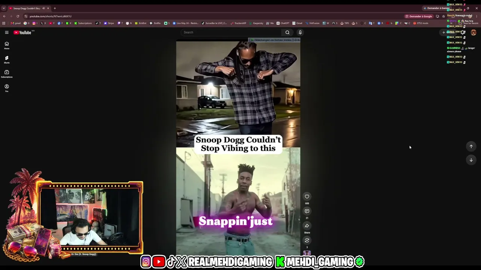The height and width of the screenshot is (270, 481).
Task: Share the current short
Action: point(307,226)
